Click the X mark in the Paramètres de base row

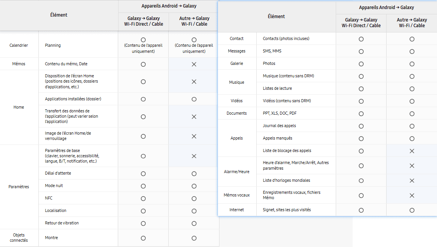click(194, 156)
